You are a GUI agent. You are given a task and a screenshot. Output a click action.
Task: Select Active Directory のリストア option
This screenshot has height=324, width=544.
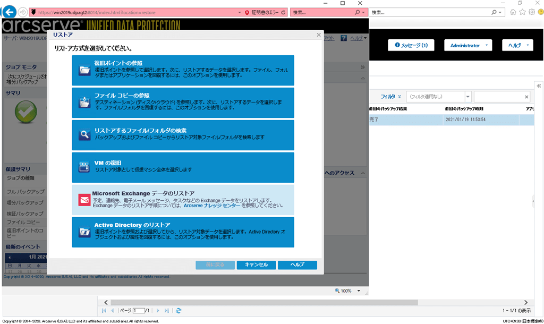tap(183, 232)
